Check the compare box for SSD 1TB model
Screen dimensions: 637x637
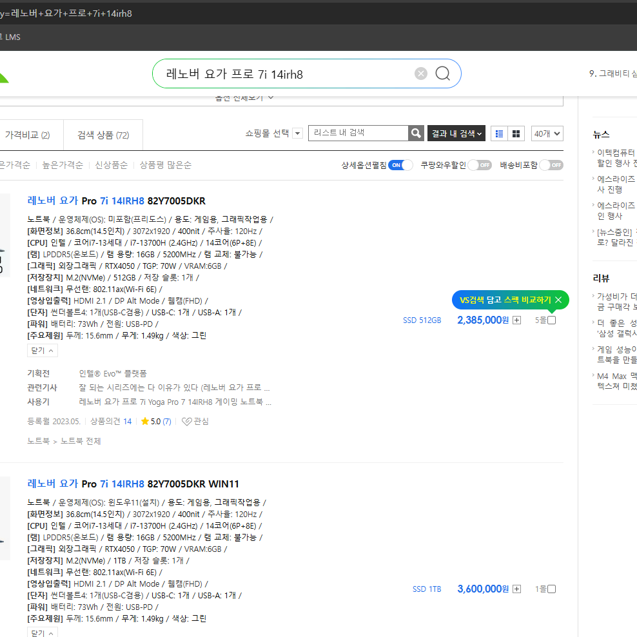[552, 589]
